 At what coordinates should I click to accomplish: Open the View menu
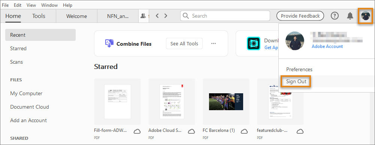(x=31, y=5)
